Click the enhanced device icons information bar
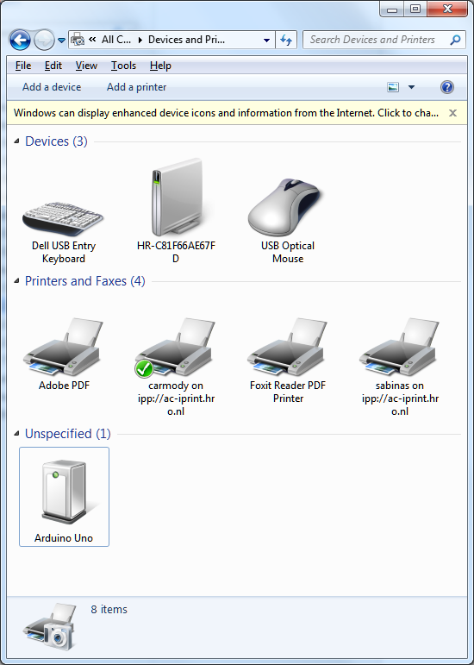 (x=226, y=113)
